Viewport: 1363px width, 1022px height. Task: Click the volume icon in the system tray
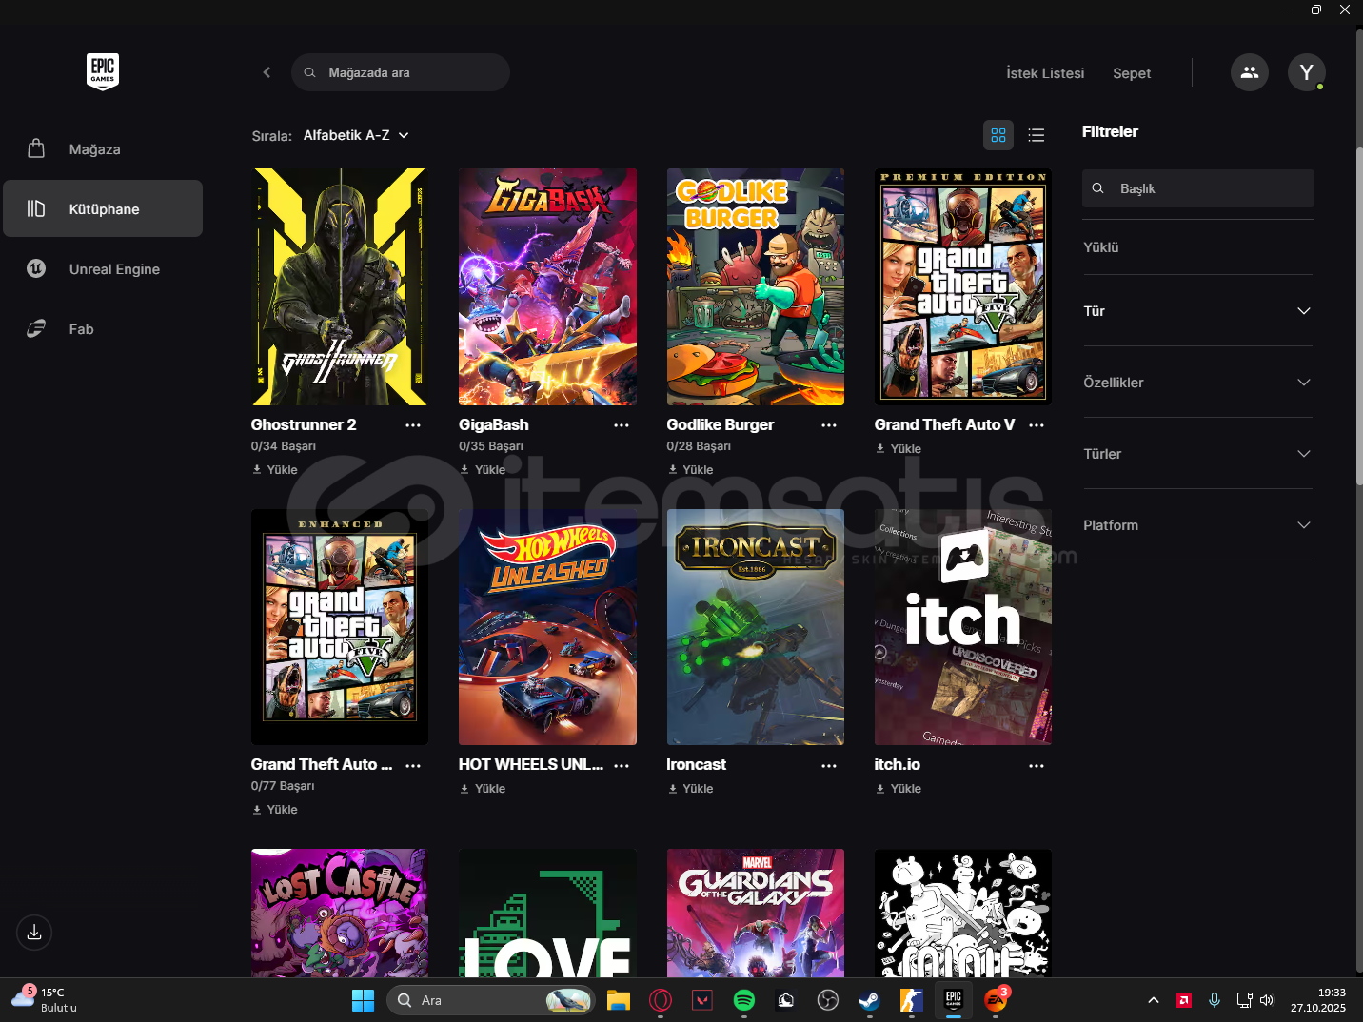click(1267, 1000)
